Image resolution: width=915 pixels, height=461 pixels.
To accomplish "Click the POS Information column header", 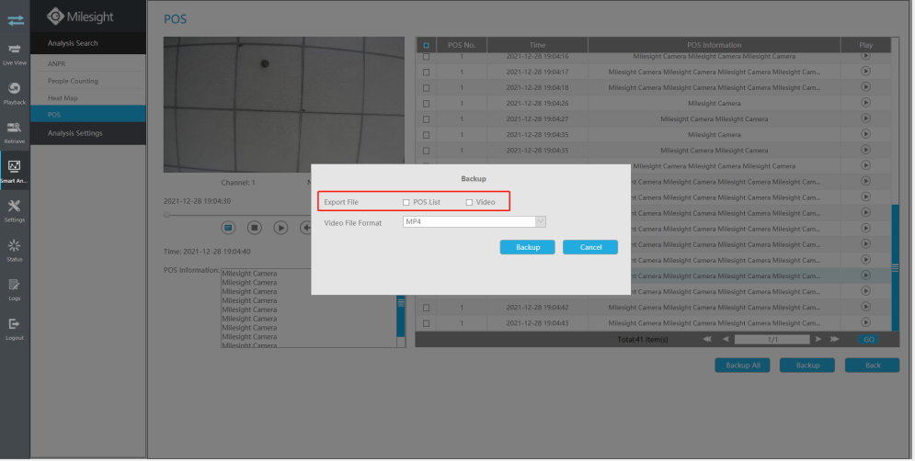I will tap(715, 45).
